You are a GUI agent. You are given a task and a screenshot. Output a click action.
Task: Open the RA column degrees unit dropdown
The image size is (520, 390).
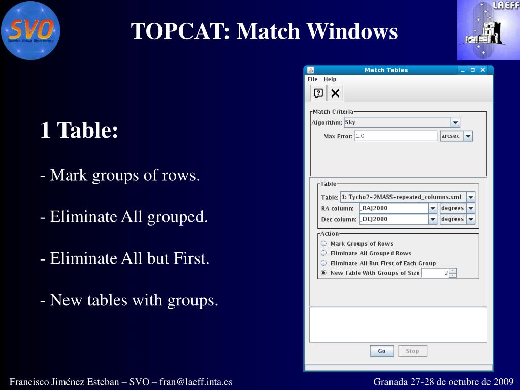471,208
